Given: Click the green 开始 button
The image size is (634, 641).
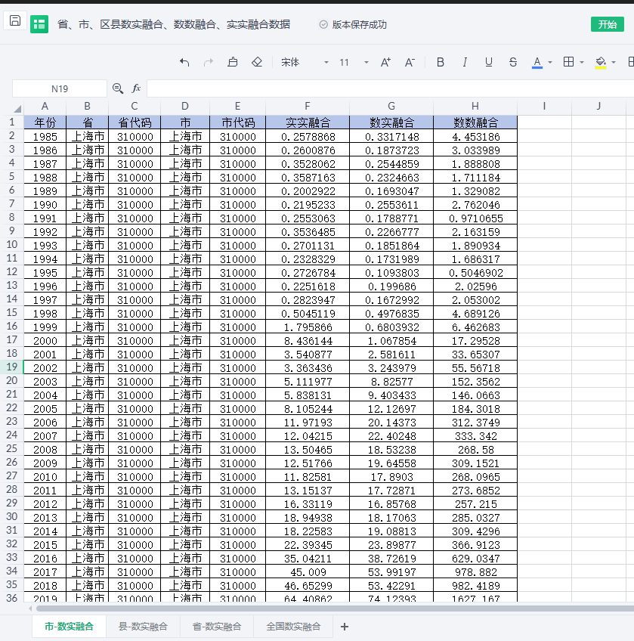Looking at the screenshot, I should tap(607, 24).
